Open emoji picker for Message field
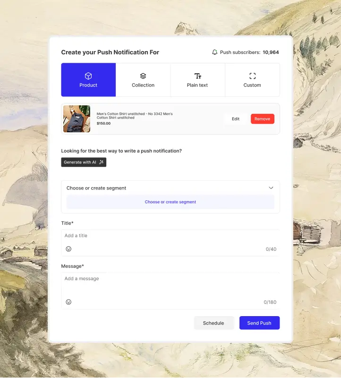This screenshot has height=378, width=341. [68, 302]
